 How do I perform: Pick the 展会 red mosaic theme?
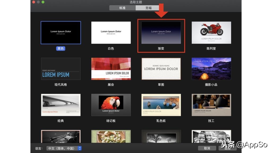coord(111,69)
